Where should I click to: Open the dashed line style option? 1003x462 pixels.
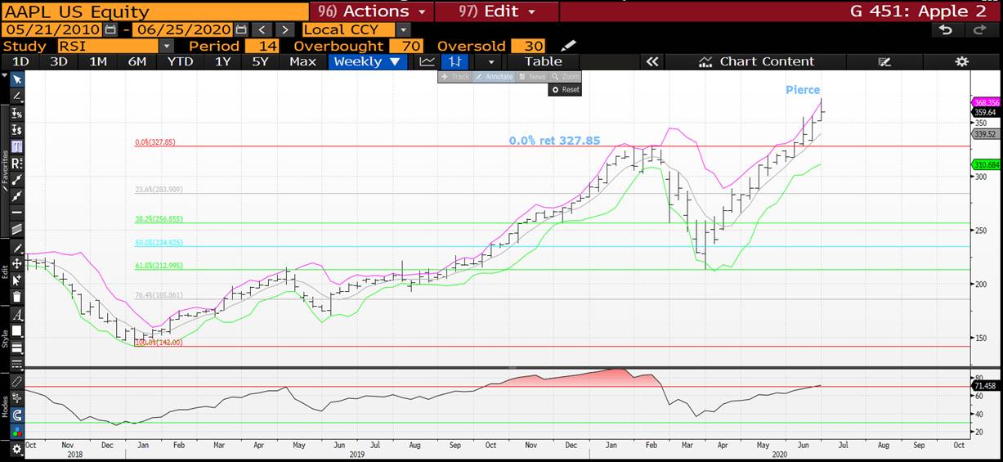[x=17, y=364]
